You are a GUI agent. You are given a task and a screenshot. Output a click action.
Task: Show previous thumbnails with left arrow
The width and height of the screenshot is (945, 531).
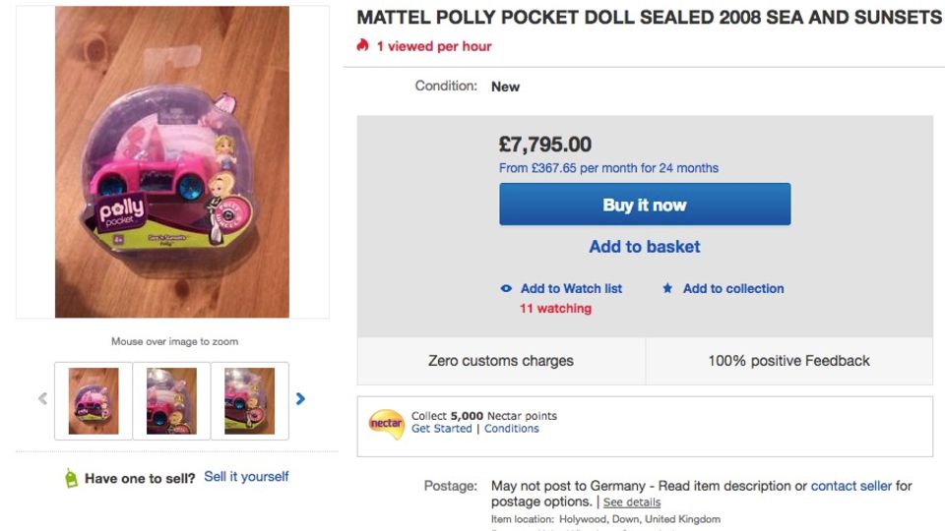[x=42, y=399]
